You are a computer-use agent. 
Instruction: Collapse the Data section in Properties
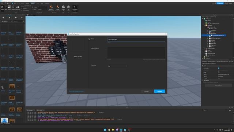(x=203, y=66)
